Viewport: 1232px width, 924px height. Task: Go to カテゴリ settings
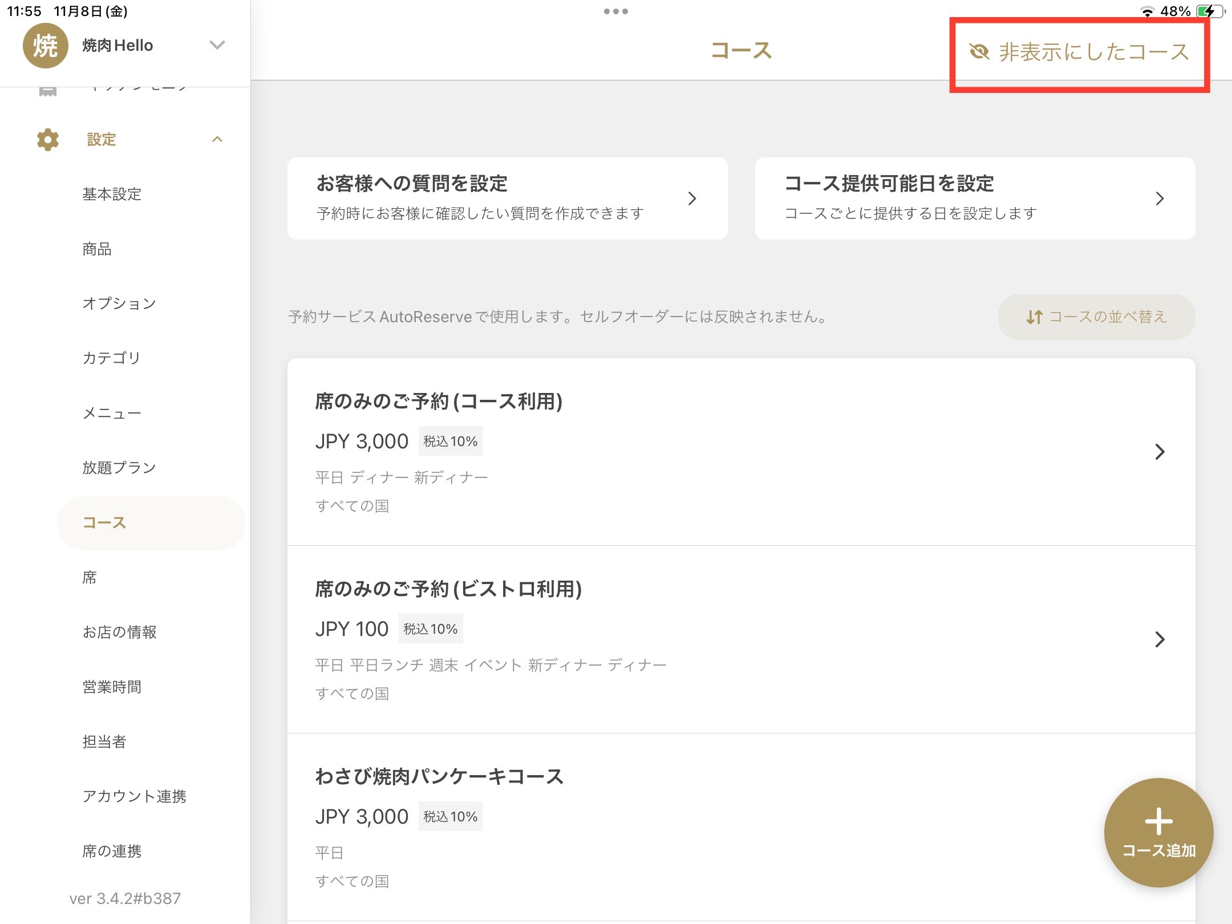[x=112, y=358]
